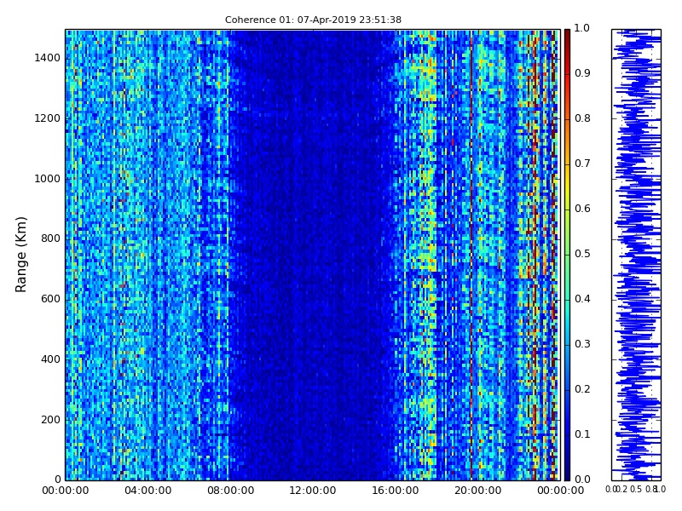Click the colorbar 0.8 tick label
This screenshot has height=511, width=682.
[x=582, y=118]
